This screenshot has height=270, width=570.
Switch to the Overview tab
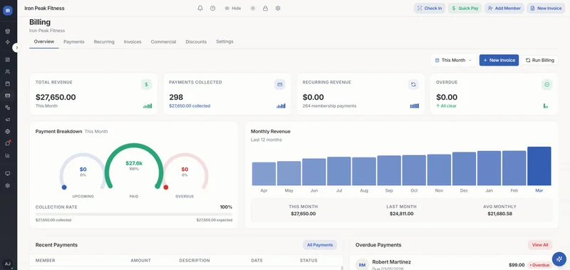pyautogui.click(x=44, y=42)
